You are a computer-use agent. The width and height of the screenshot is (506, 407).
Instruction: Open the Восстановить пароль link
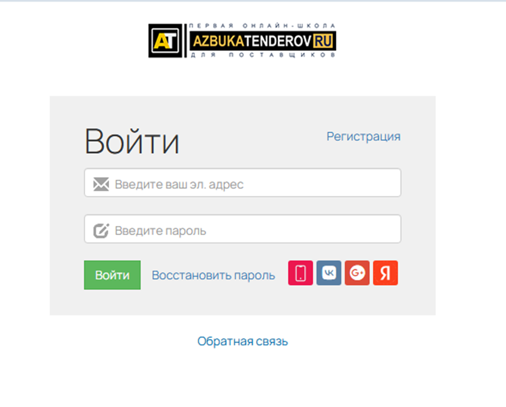(213, 275)
